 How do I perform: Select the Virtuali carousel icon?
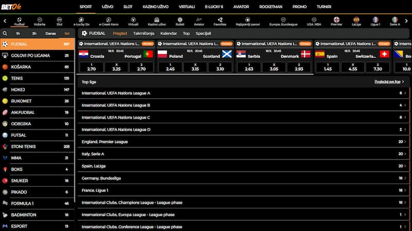click(133, 20)
